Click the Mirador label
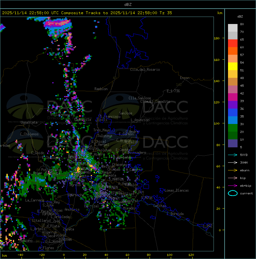 point(130,208)
